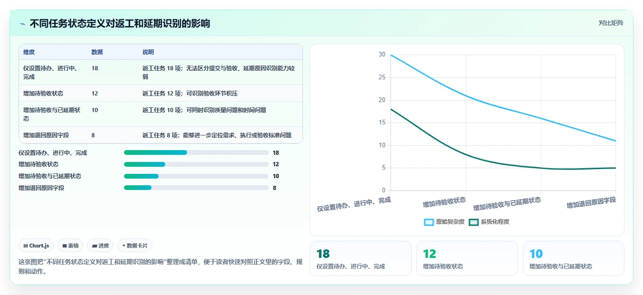
Task: Click the 数据 column header
Action: (x=97, y=52)
